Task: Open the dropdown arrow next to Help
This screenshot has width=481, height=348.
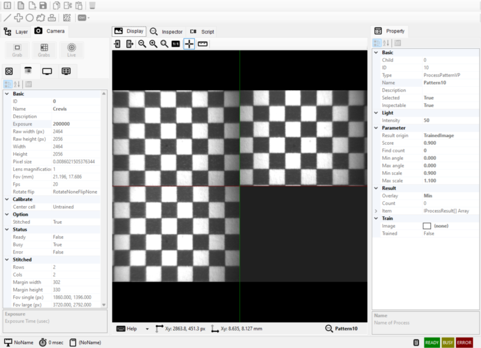Action: point(147,329)
